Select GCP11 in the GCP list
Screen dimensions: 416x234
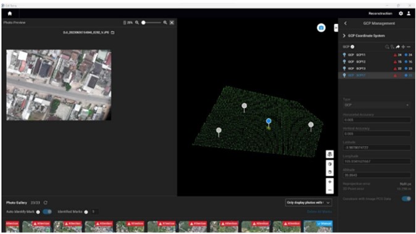coord(376,55)
